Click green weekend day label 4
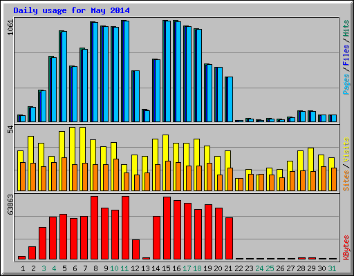Screen dimensions: 354x276 [x=54, y=268]
